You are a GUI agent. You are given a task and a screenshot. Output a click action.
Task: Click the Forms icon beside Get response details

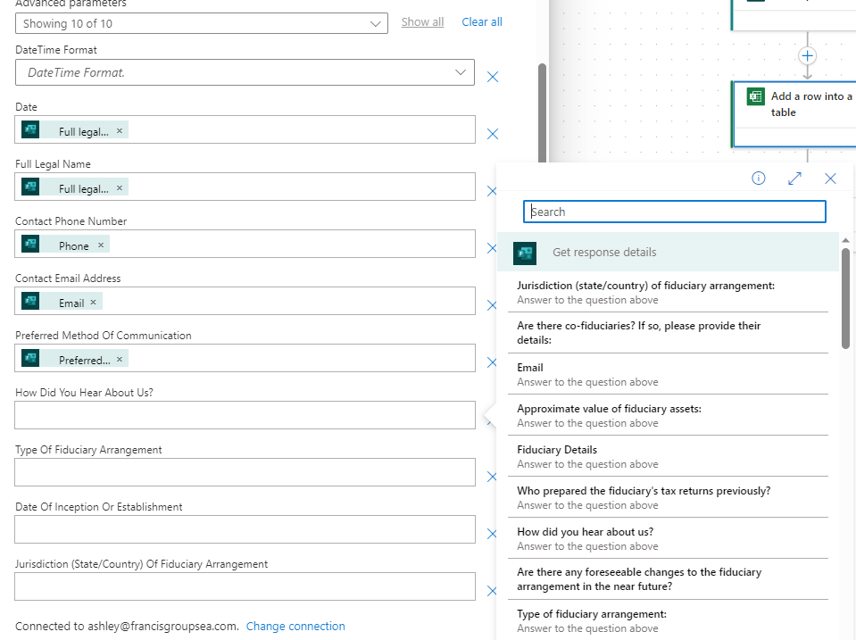525,254
